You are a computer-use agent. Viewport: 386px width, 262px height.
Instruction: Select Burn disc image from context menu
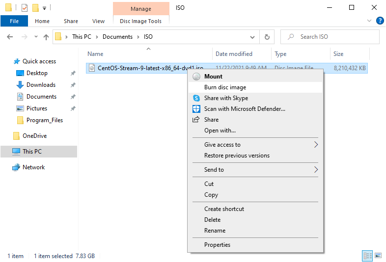click(225, 87)
